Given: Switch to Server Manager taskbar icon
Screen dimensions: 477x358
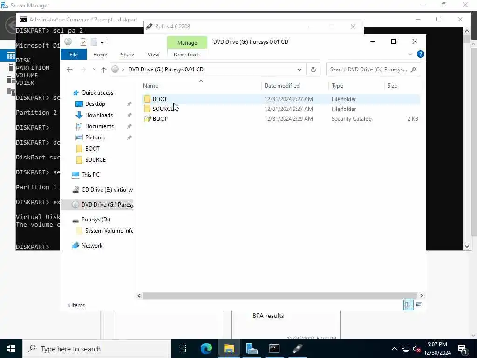Looking at the screenshot, I should (252, 349).
